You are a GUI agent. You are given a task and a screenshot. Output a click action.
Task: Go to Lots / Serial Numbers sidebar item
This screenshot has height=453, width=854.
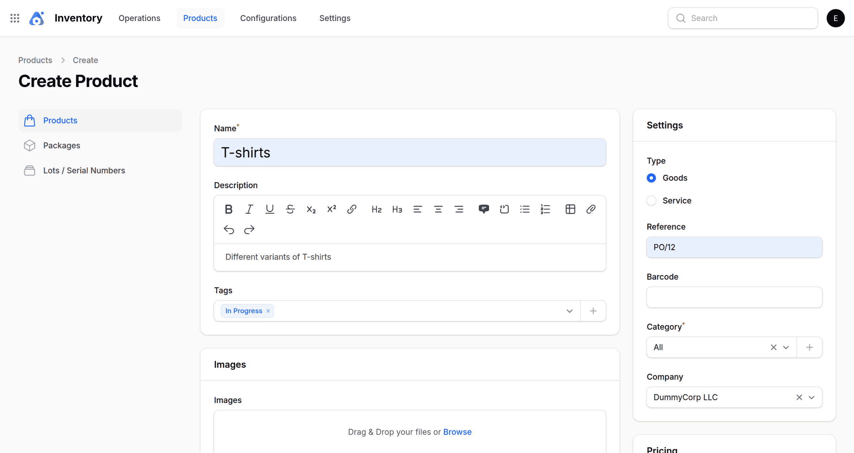pyautogui.click(x=84, y=171)
